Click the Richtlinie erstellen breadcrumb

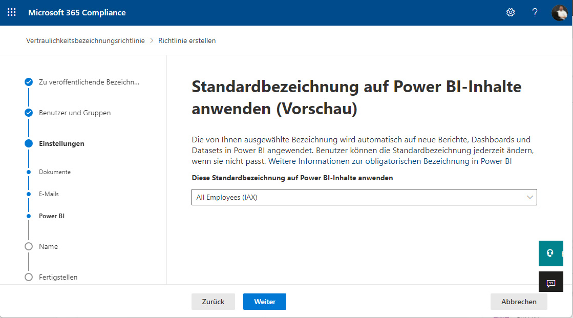point(187,40)
